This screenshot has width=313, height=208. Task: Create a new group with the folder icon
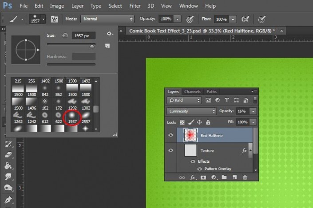[224, 177]
